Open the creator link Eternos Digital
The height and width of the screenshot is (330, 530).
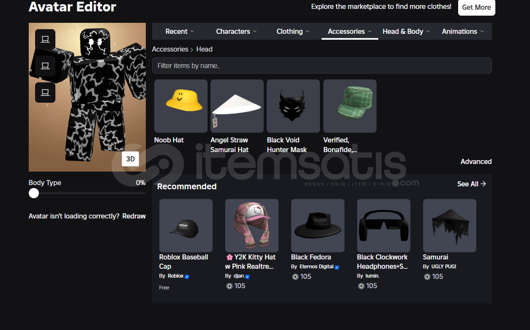coord(316,267)
